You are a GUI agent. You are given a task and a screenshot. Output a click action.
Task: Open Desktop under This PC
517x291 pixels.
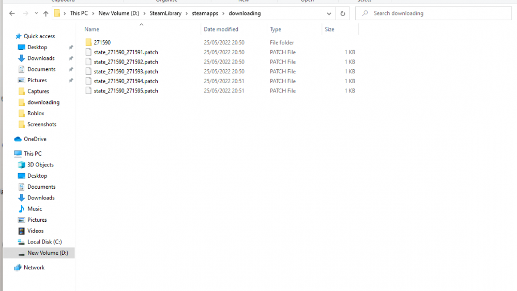click(37, 176)
